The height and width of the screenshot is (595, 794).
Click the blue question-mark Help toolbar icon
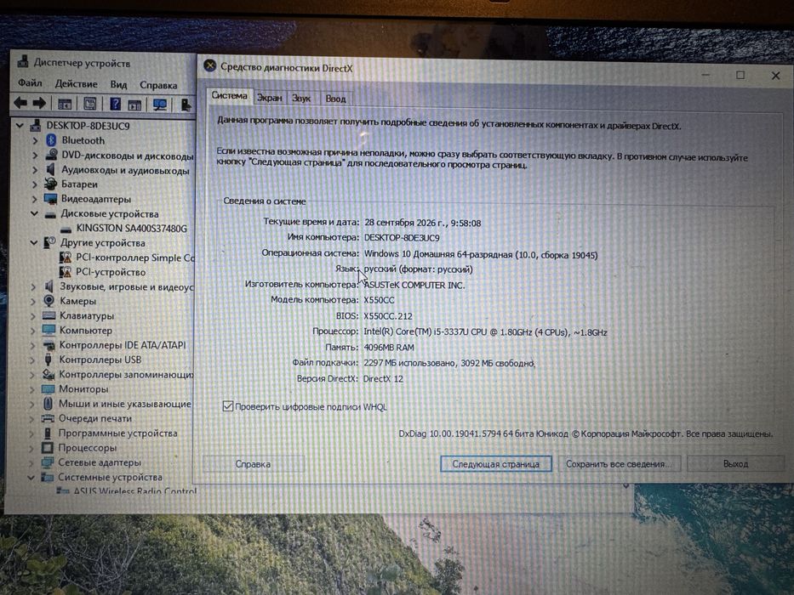(x=115, y=104)
